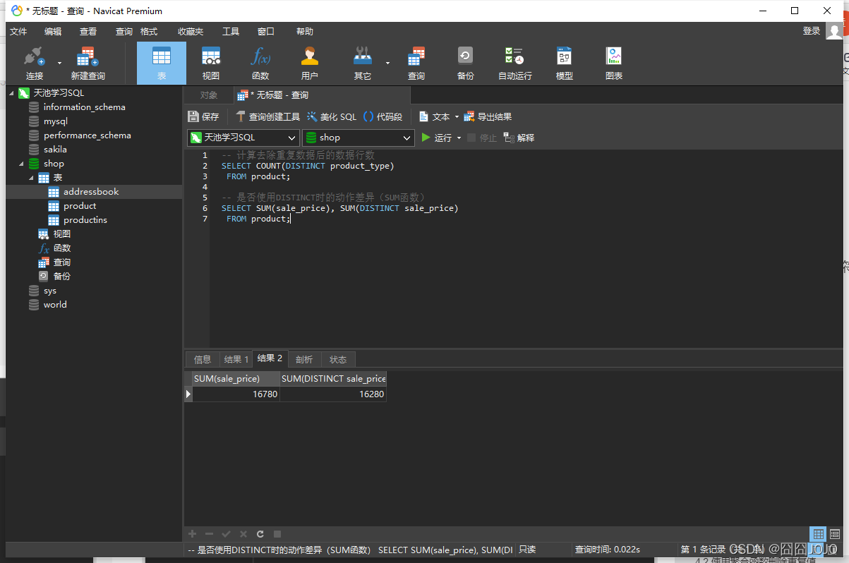Open the 函数 (Function) toolbar icon
The width and height of the screenshot is (849, 563).
(260, 63)
